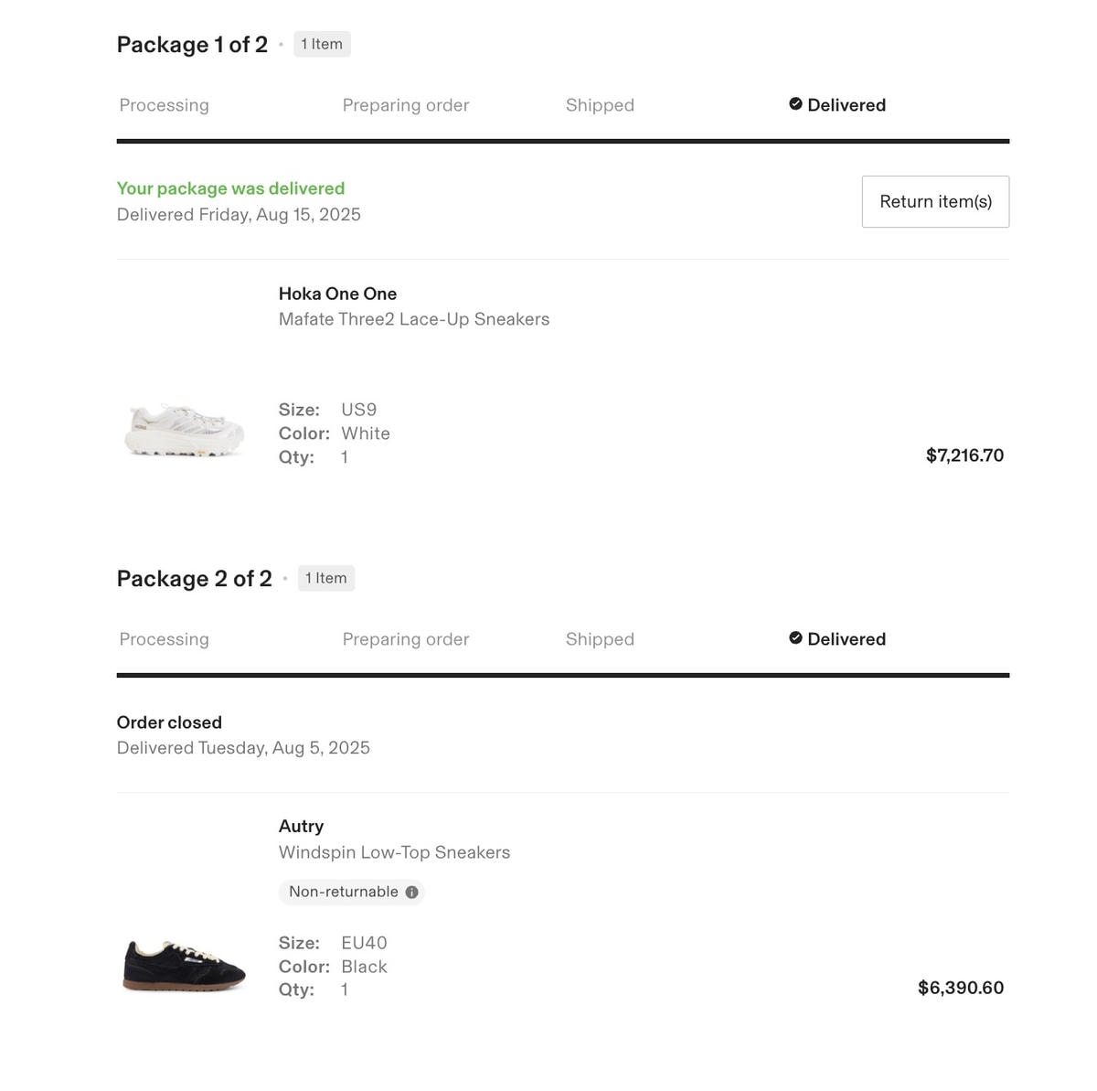Select the Shipped step in Package 1
Screen dimensions: 1097x1091
(x=600, y=105)
